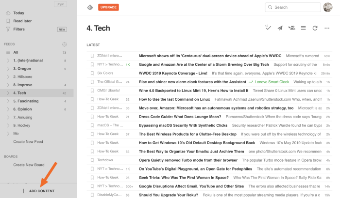Click Create New Board link
Screen dimensions: 340x198
point(29,165)
